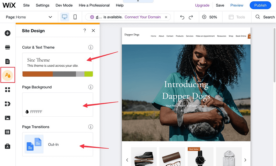This screenshot has height=166, width=276.
Task: Open the Media image icon in sidebar
Action: pos(8,118)
